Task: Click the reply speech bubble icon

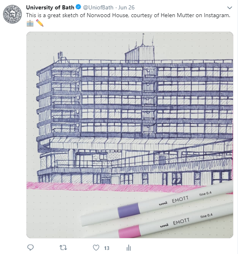Action: click(30, 247)
